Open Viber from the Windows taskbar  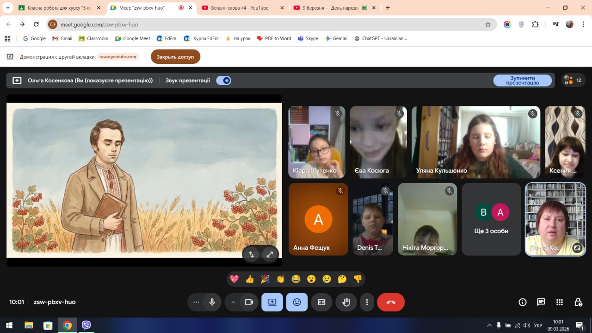(x=86, y=325)
